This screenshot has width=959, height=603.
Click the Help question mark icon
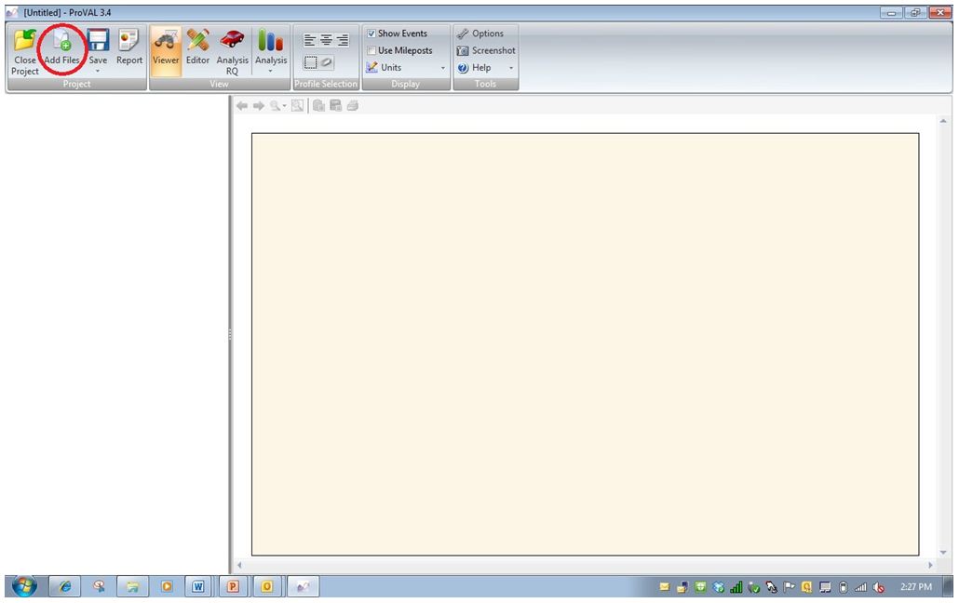[463, 68]
